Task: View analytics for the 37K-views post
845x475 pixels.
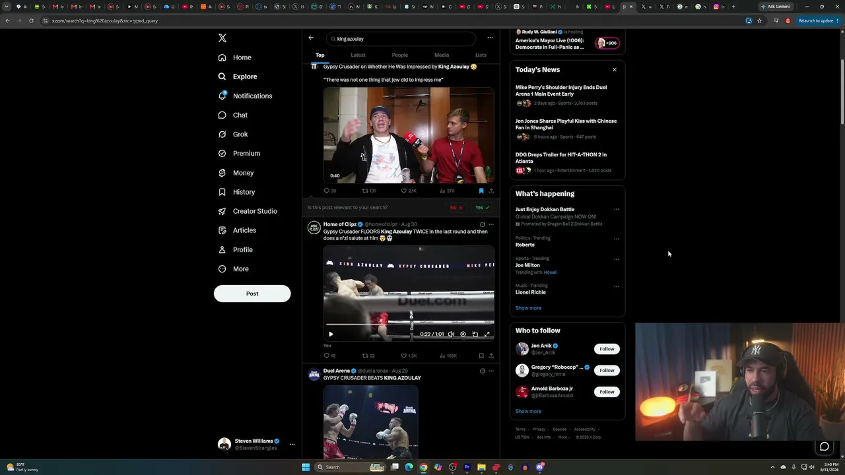Action: pyautogui.click(x=447, y=191)
